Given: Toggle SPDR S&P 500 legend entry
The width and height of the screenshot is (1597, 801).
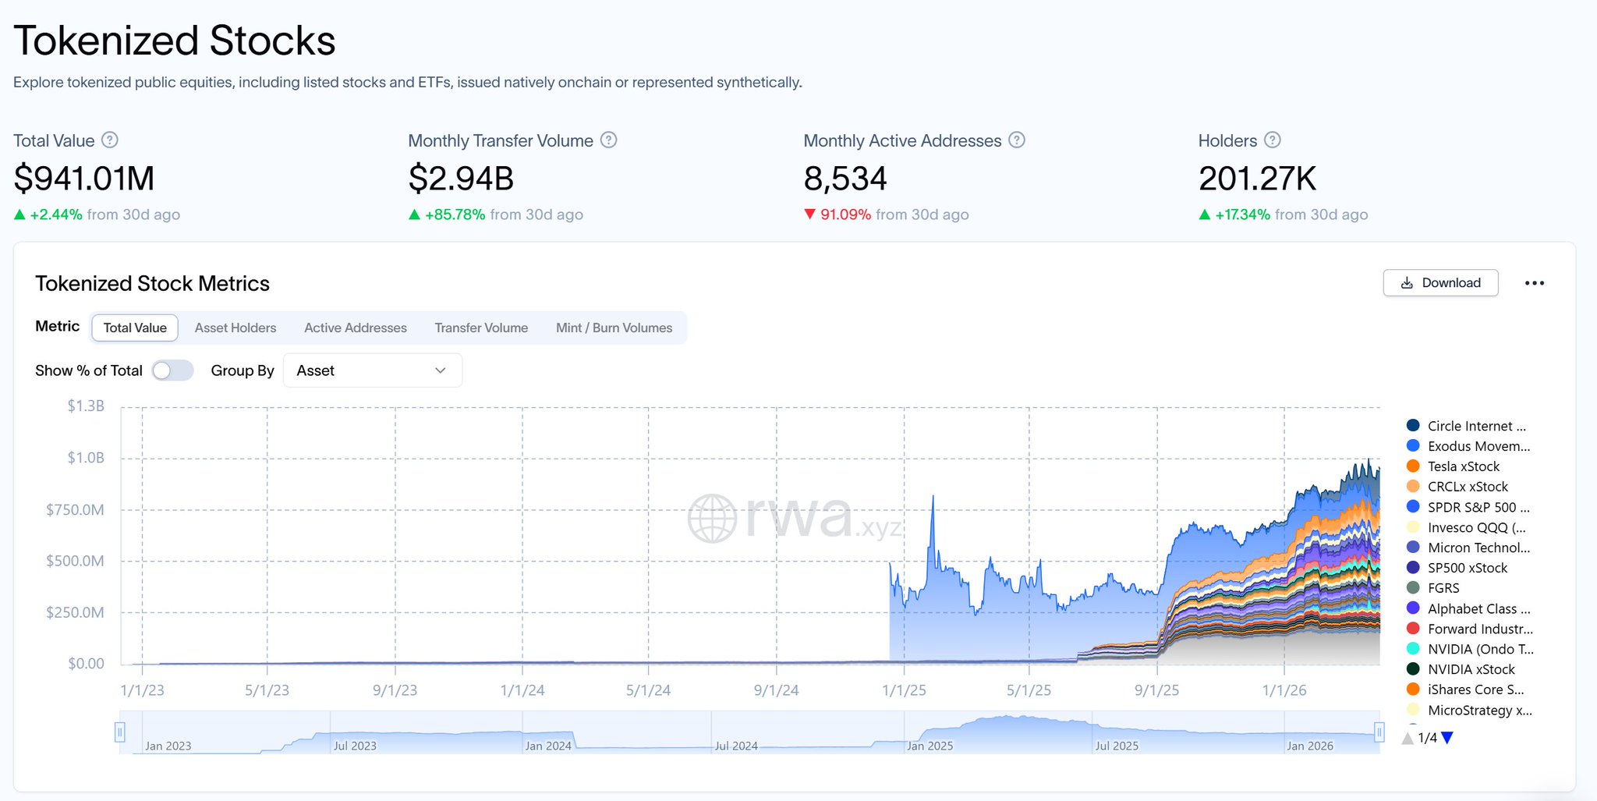Looking at the screenshot, I should coord(1468,507).
